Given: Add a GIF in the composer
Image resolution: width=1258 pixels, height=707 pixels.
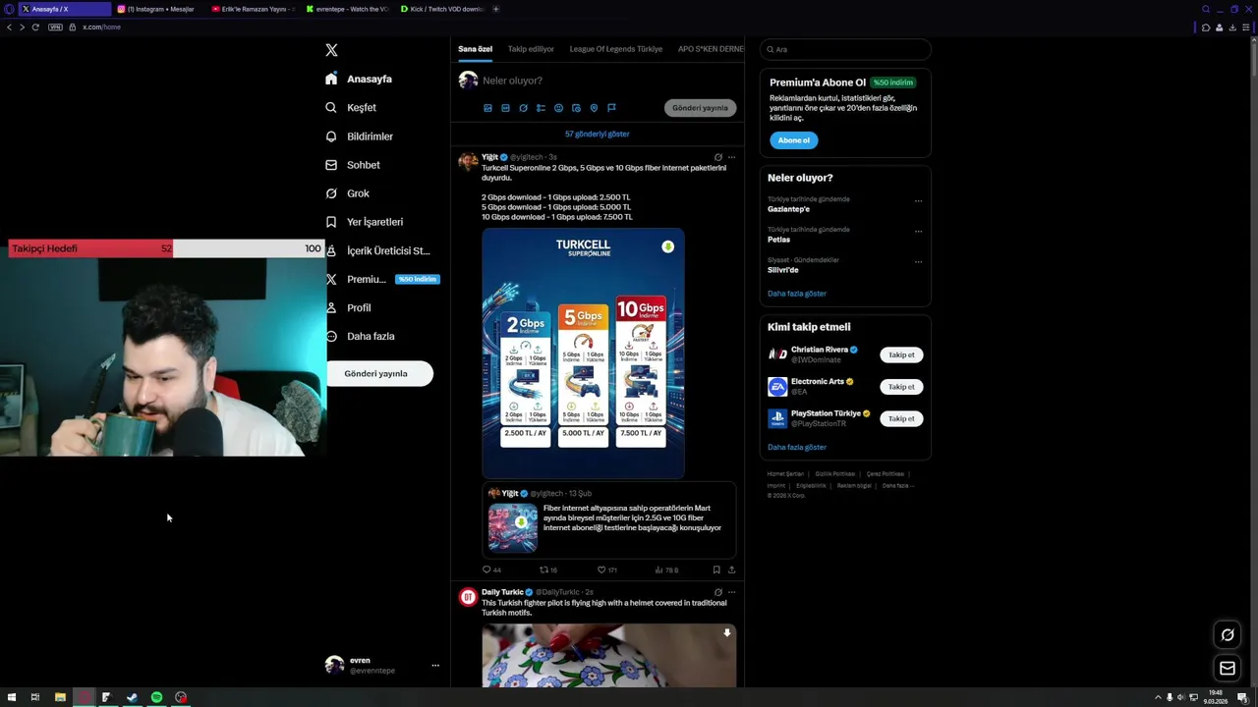Looking at the screenshot, I should coord(505,108).
